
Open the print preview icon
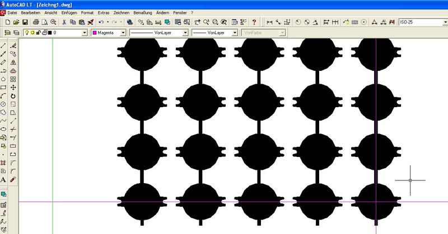pyautogui.click(x=45, y=22)
